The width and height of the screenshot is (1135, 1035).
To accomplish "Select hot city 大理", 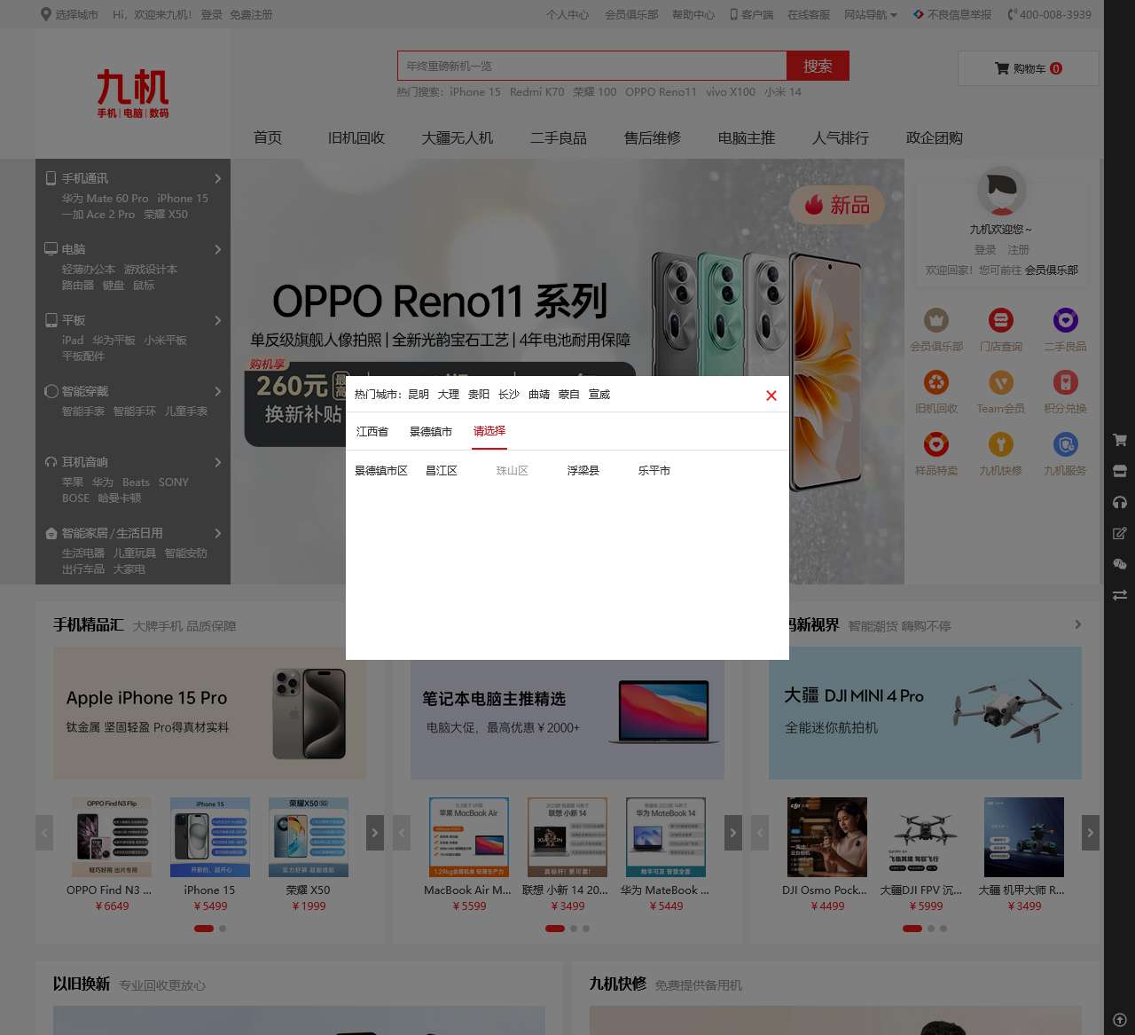I will tap(449, 395).
